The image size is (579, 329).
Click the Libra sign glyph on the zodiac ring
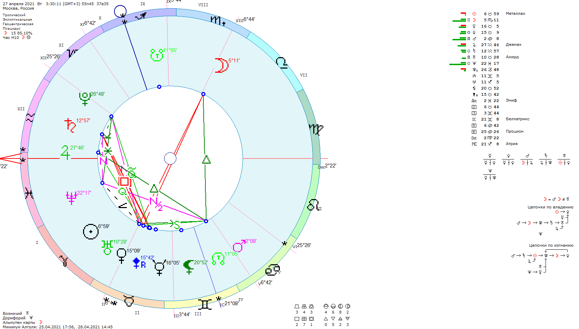282,63
